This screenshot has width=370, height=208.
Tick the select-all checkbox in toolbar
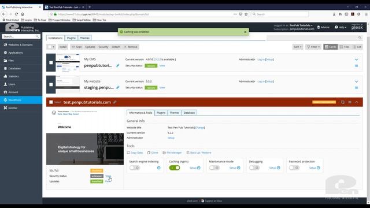(49, 47)
